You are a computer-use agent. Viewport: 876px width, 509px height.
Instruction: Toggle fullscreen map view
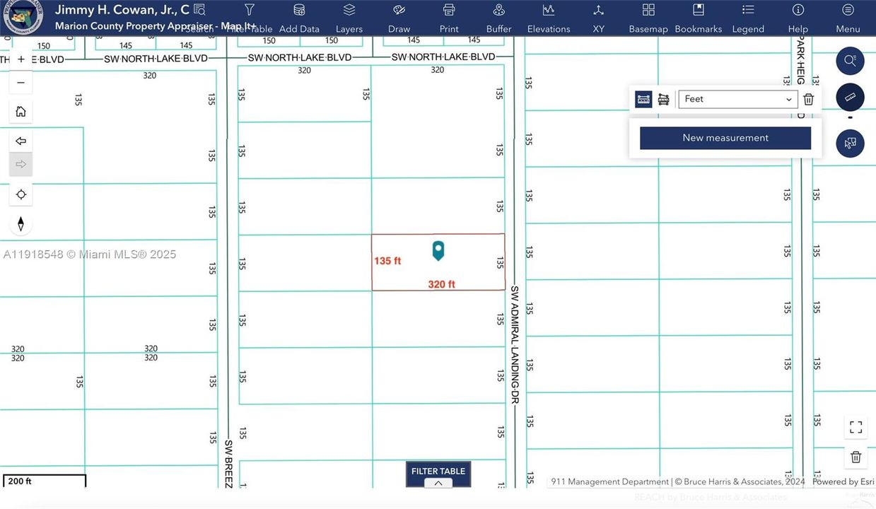tap(855, 427)
